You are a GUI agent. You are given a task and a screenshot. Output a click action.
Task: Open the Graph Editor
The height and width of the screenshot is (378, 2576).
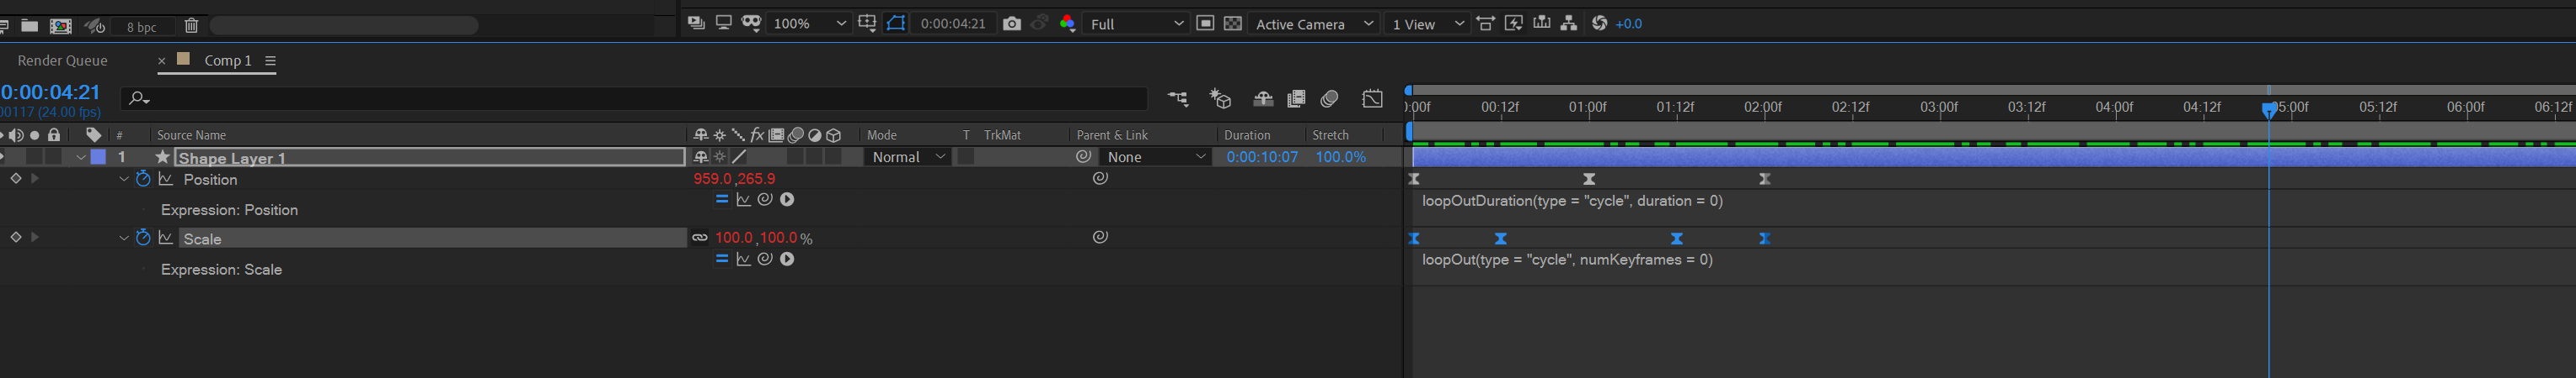pyautogui.click(x=1373, y=99)
